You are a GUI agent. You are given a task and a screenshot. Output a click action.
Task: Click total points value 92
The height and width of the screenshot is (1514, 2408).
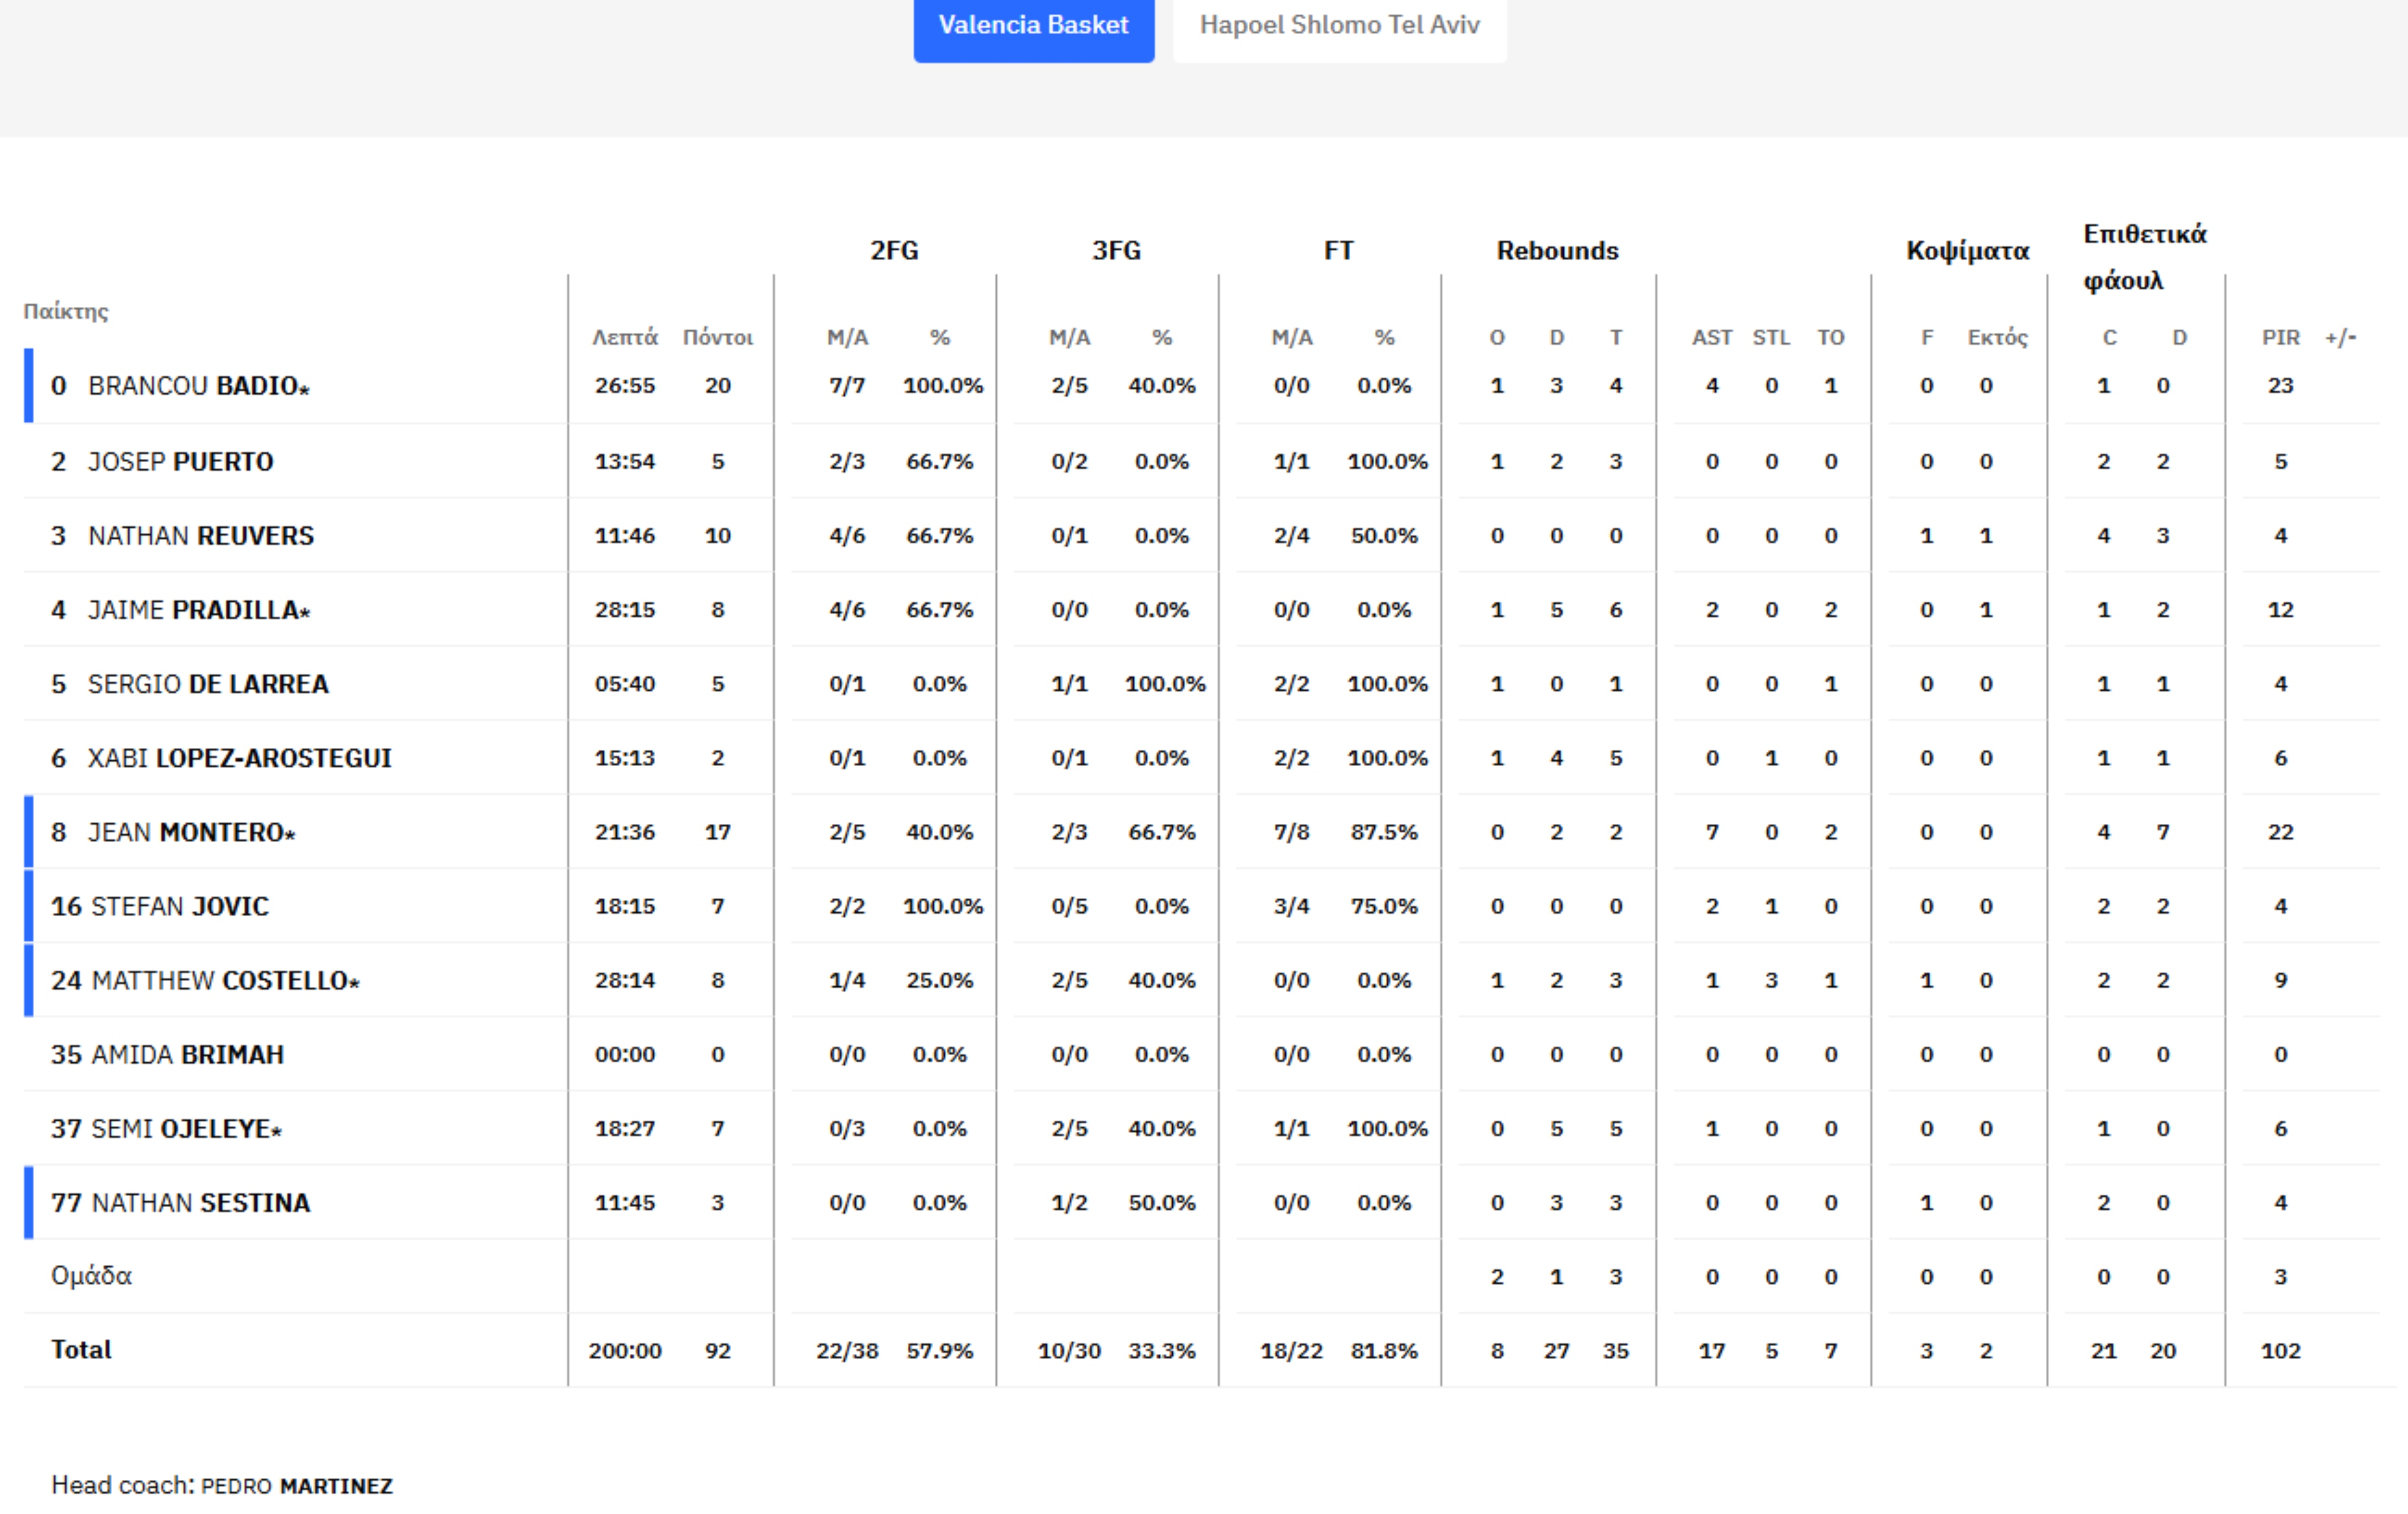(x=718, y=1351)
